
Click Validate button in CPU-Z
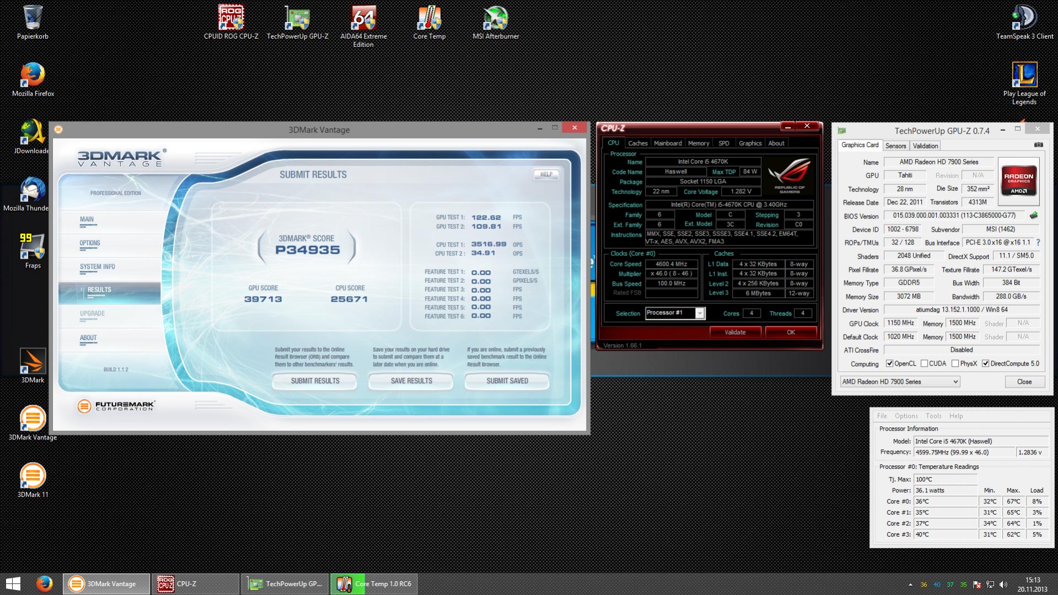coord(735,332)
